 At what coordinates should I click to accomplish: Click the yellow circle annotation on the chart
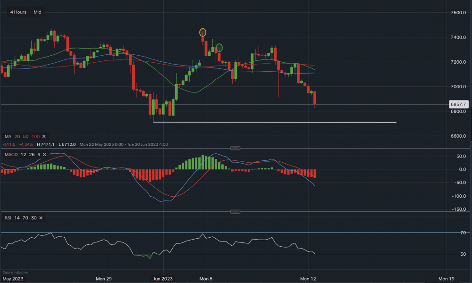(x=202, y=32)
